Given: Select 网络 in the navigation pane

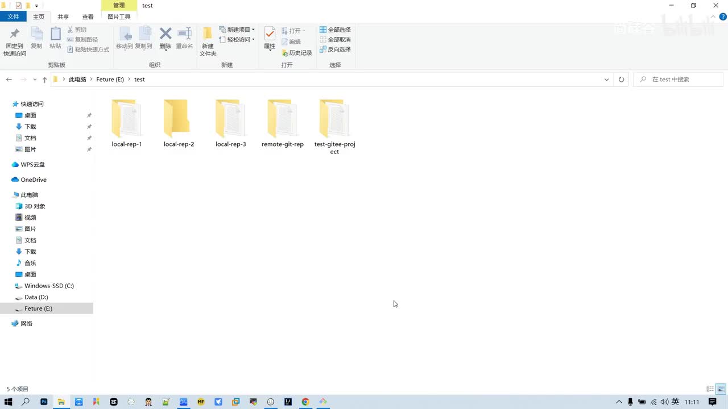Looking at the screenshot, I should (26, 324).
